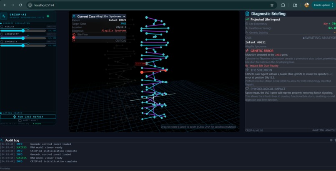Click the CRISP-AI v0.1.0 briefing footer text
The width and height of the screenshot is (336, 171).
tap(254, 130)
